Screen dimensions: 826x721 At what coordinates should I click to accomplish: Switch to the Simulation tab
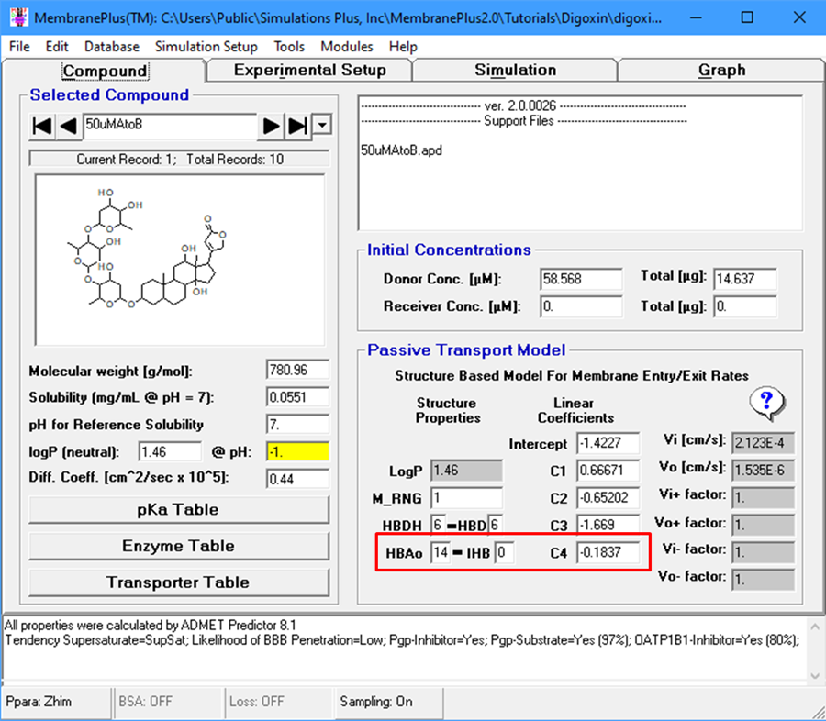coord(515,70)
